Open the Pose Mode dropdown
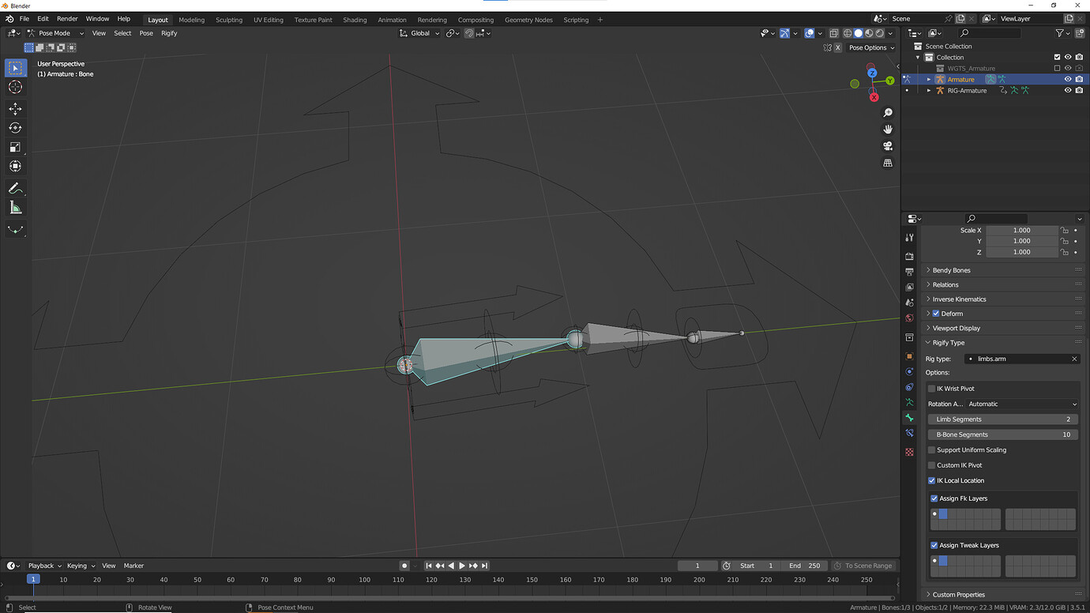This screenshot has width=1090, height=613. click(55, 33)
